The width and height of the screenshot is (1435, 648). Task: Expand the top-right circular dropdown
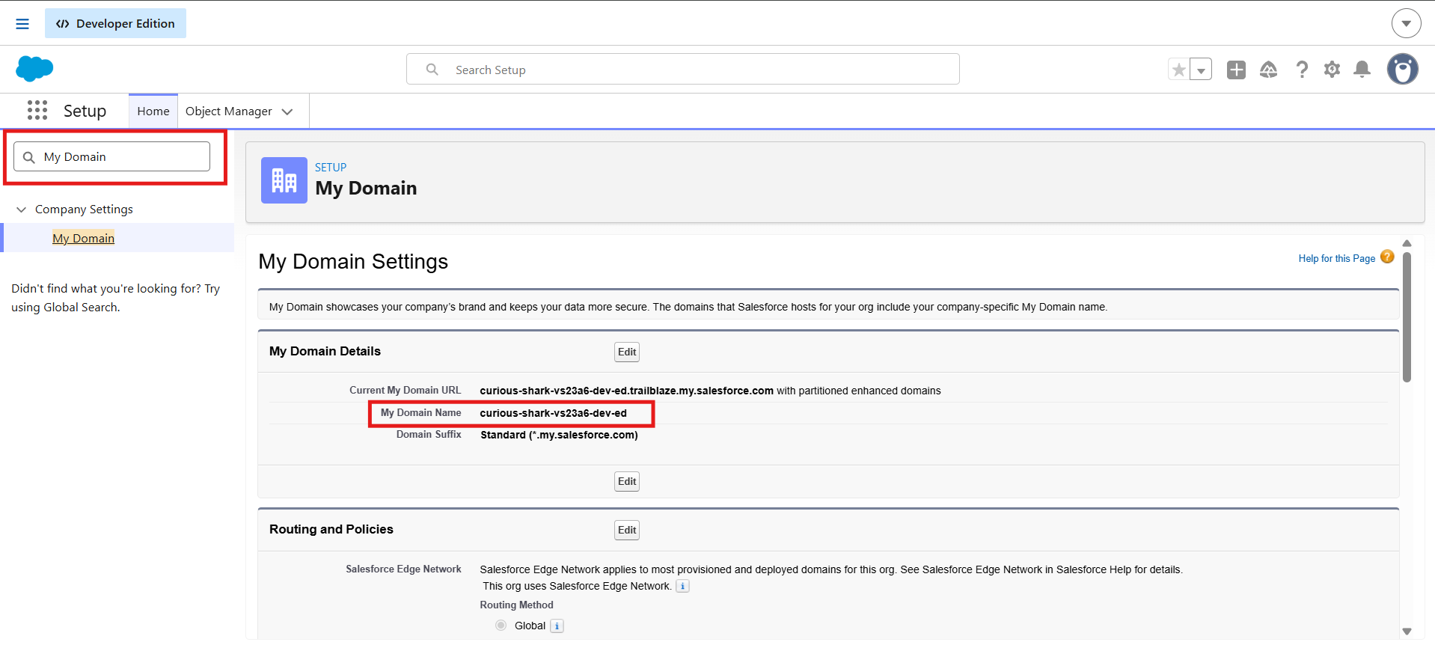pos(1406,23)
